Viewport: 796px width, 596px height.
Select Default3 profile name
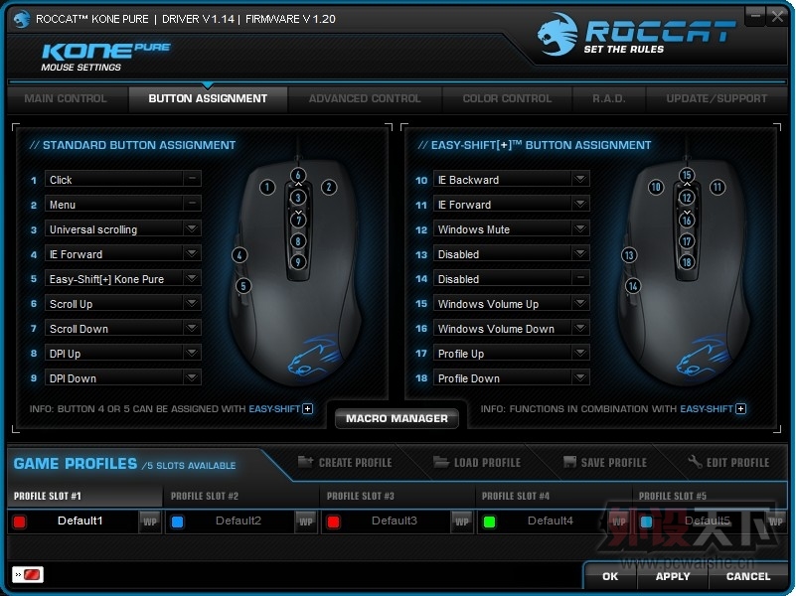394,521
